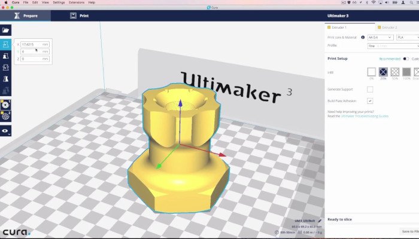Screen dimensions: 419x239
Task: Uncheck the Build Plate Adhesion checkbox
Action: pos(370,101)
